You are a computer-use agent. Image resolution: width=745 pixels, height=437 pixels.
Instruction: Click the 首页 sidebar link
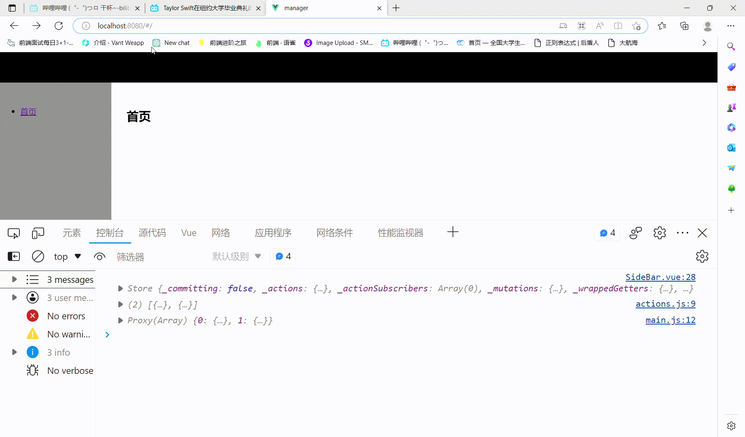(28, 112)
